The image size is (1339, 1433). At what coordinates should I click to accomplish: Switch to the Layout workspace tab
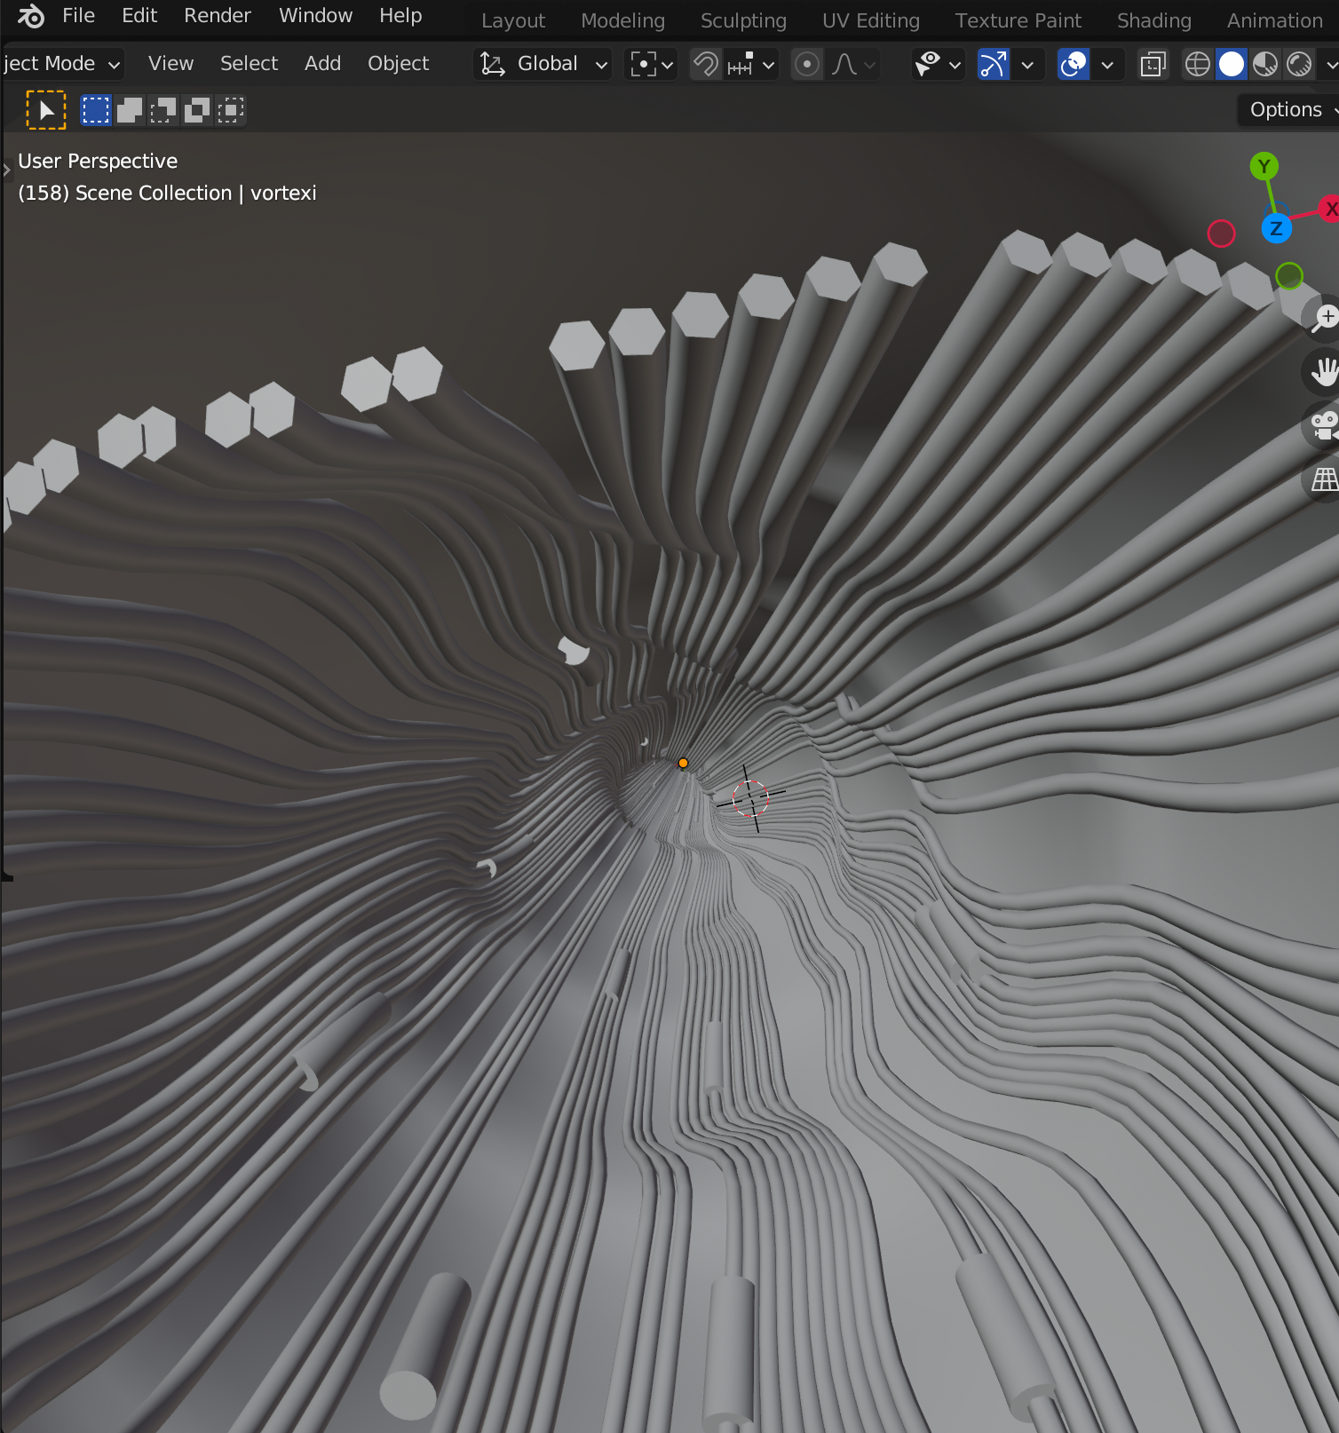point(513,20)
